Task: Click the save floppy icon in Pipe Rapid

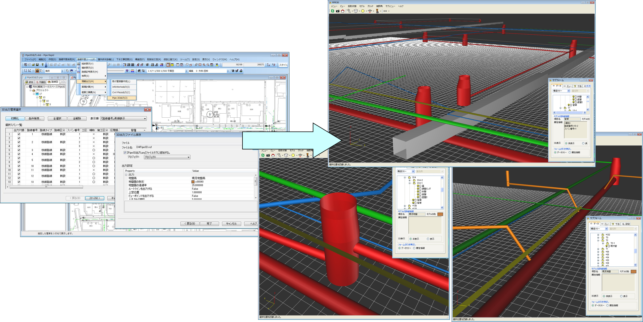Action: coord(37,65)
